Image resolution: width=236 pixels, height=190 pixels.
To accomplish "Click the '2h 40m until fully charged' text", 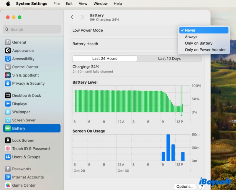I will tap(93, 72).
